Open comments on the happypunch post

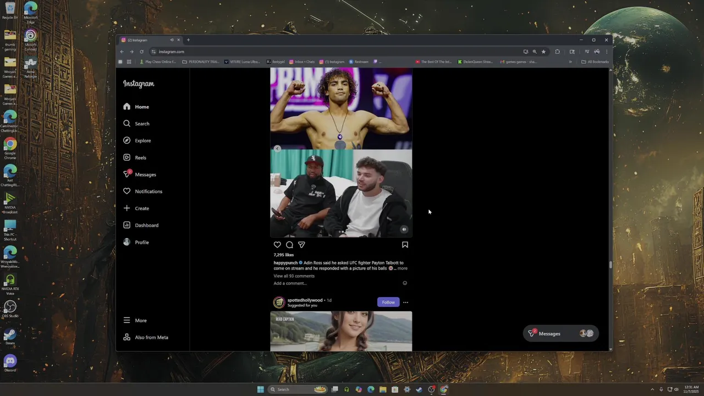click(289, 245)
